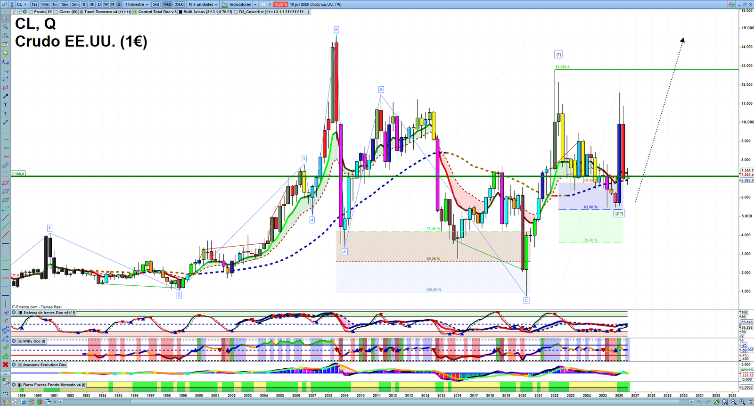Open the Indicadores menu
754x406 pixels.
click(x=237, y=4)
